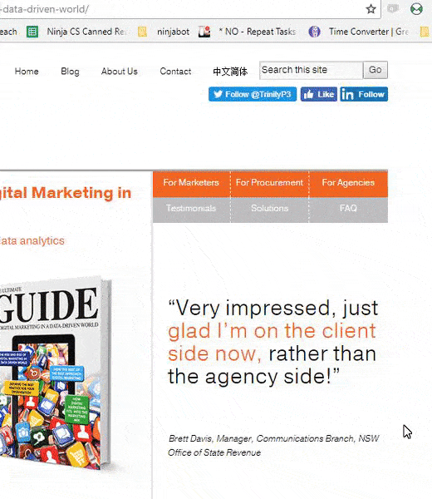The image size is (432, 499).
Task: Click the Very impressed testimonial quote
Action: click(x=272, y=343)
